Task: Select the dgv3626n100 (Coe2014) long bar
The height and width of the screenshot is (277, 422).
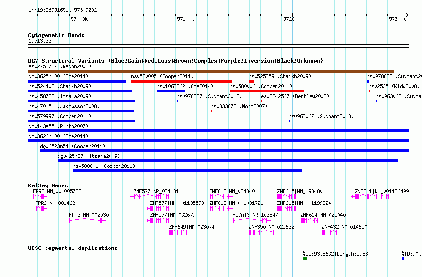Action: pos(218,141)
